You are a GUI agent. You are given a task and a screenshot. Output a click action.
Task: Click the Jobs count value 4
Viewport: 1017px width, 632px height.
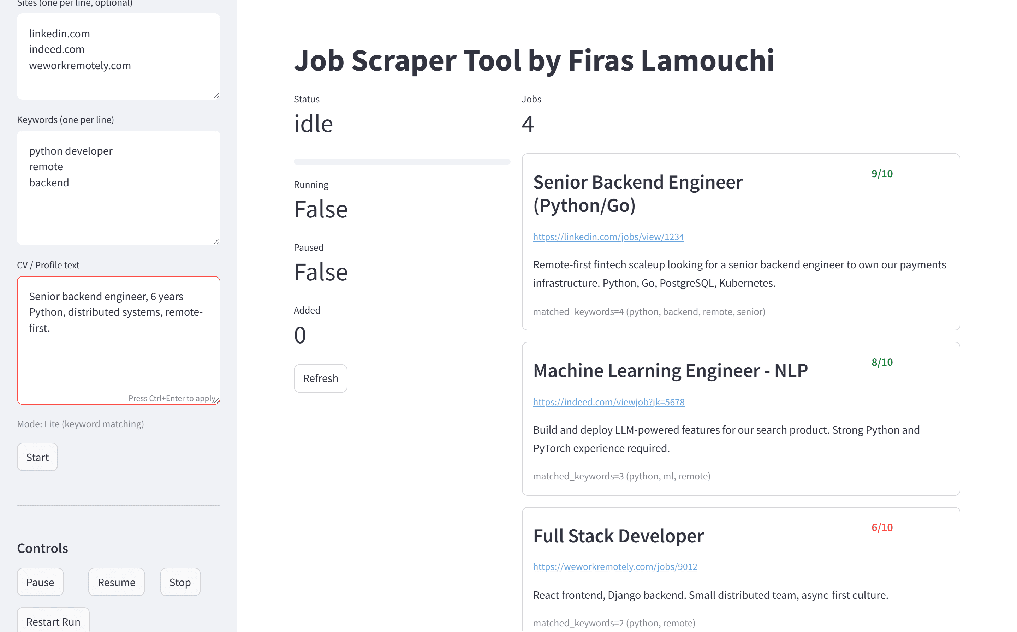pos(528,124)
